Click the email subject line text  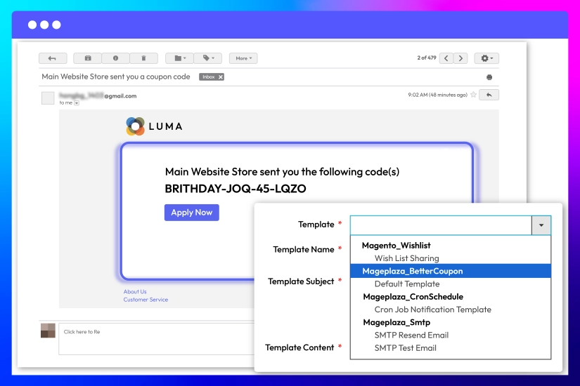pyautogui.click(x=116, y=76)
